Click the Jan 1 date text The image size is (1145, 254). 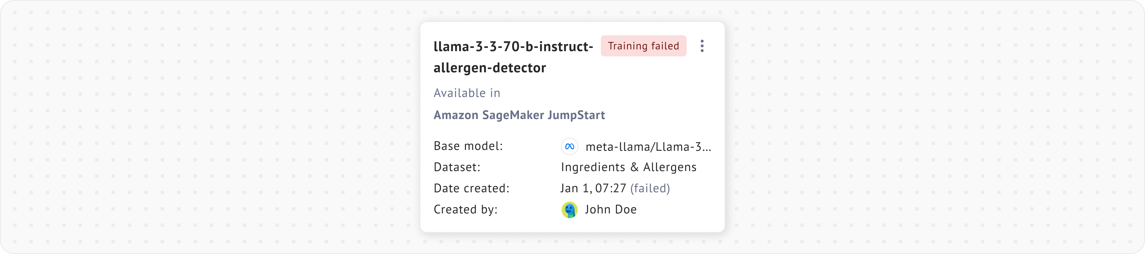[x=575, y=188]
